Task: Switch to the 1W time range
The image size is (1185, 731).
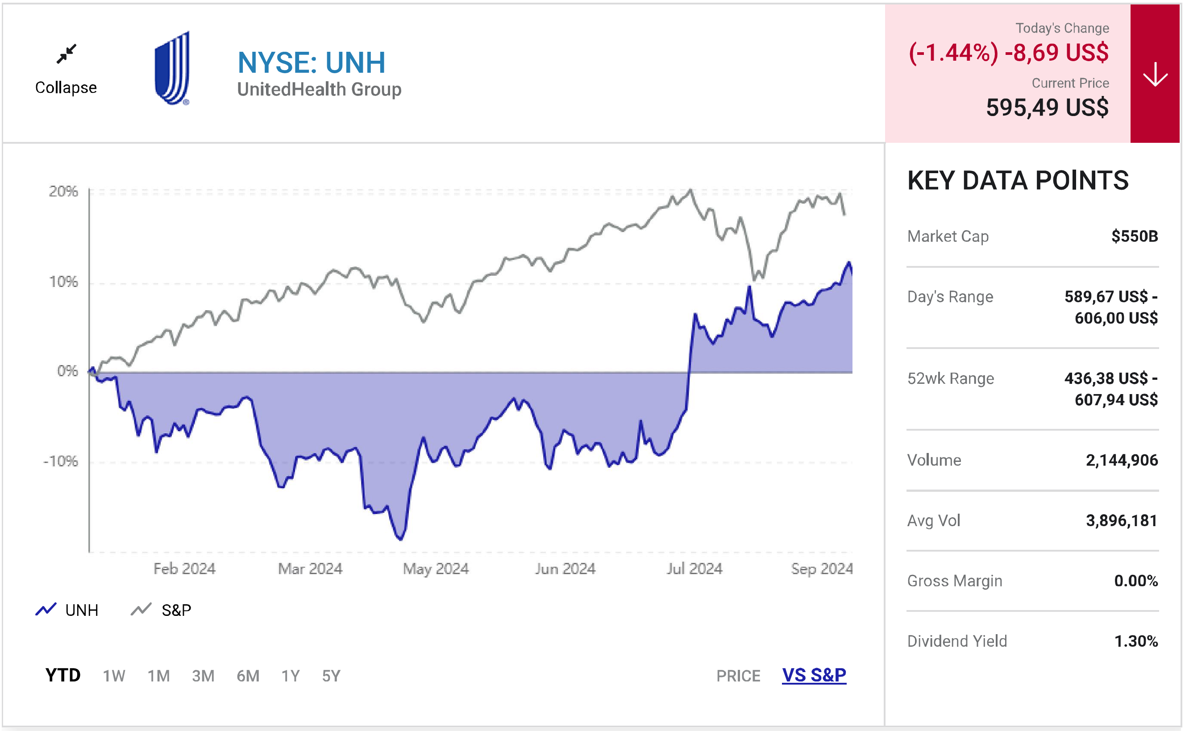Action: click(x=114, y=676)
